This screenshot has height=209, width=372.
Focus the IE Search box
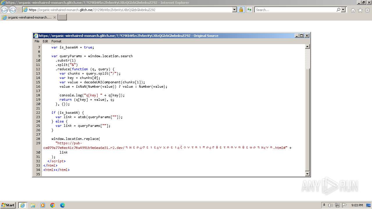[x=295, y=10]
